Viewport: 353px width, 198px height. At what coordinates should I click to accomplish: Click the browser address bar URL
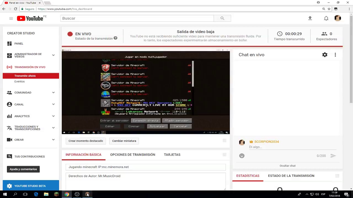[x=65, y=9]
